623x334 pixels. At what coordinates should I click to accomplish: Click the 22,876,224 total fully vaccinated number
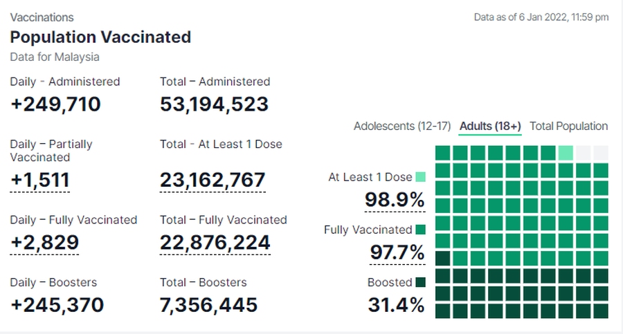215,242
